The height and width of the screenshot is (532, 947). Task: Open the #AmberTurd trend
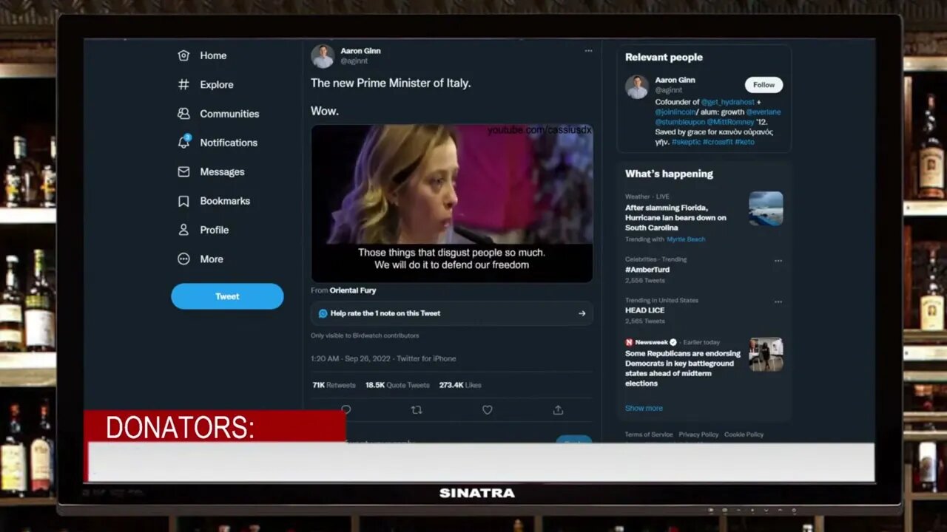(647, 270)
